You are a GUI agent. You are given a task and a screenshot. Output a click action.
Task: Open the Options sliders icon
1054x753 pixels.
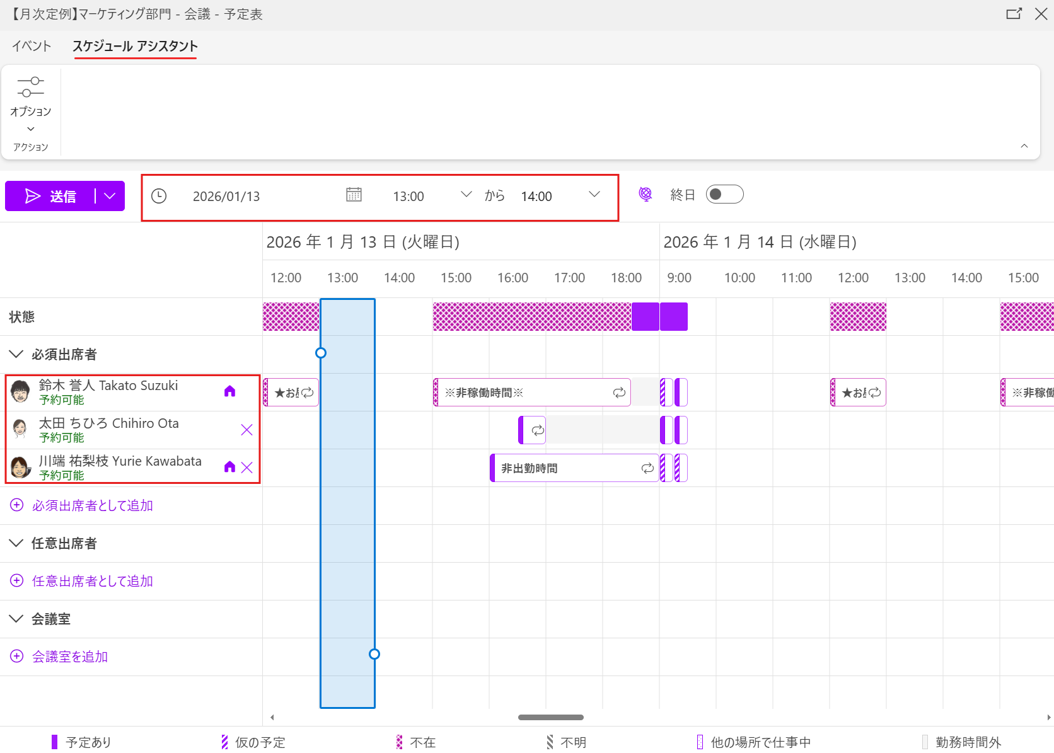click(30, 88)
